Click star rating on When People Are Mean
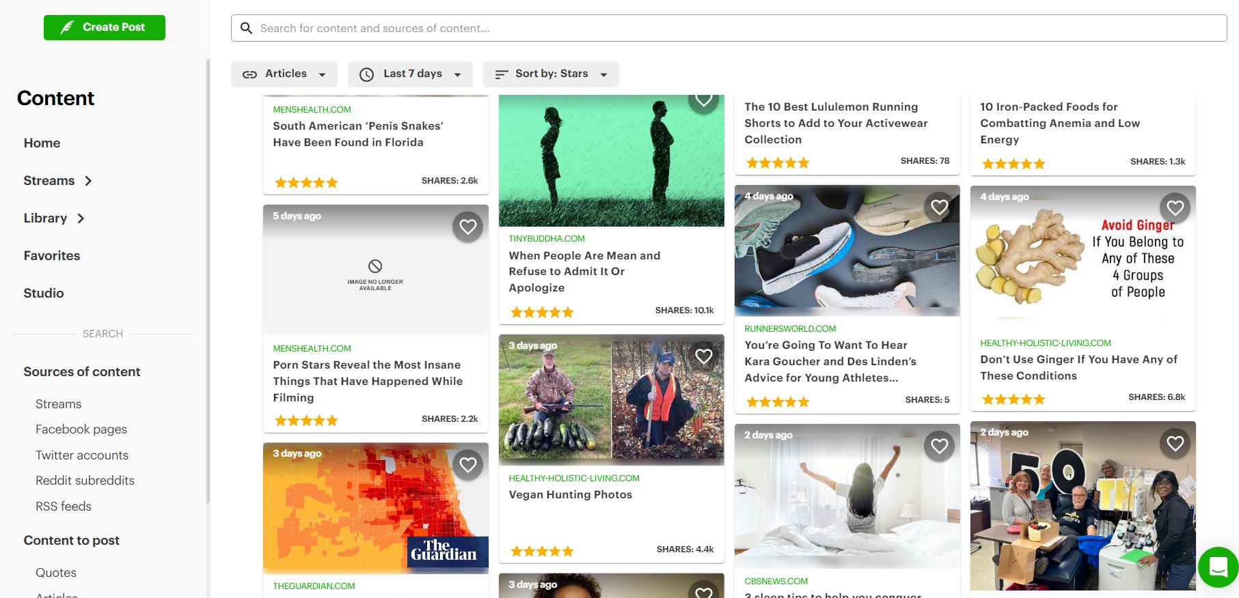This screenshot has height=598, width=1239. [x=542, y=313]
